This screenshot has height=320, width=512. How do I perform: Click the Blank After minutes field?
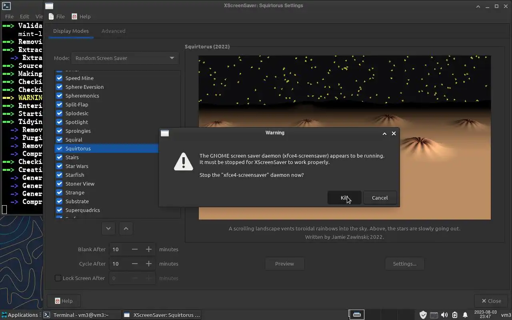118,249
